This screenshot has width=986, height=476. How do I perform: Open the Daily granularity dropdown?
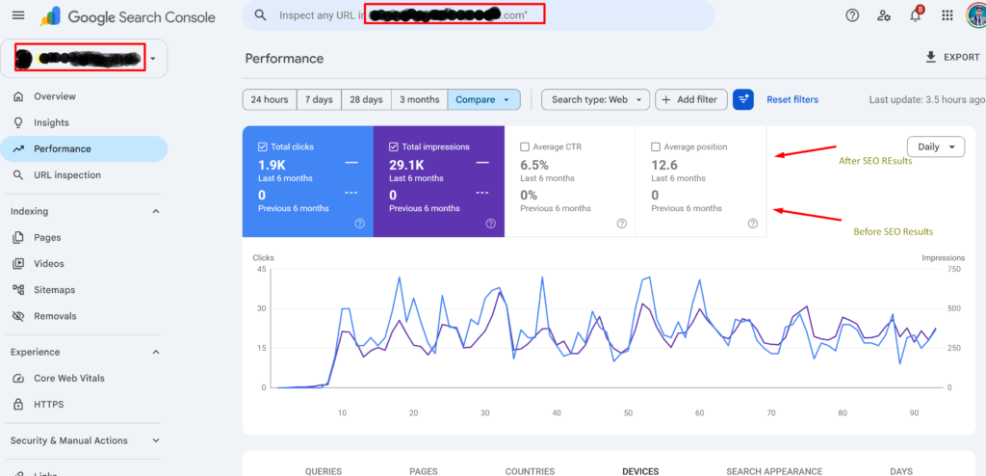point(936,146)
